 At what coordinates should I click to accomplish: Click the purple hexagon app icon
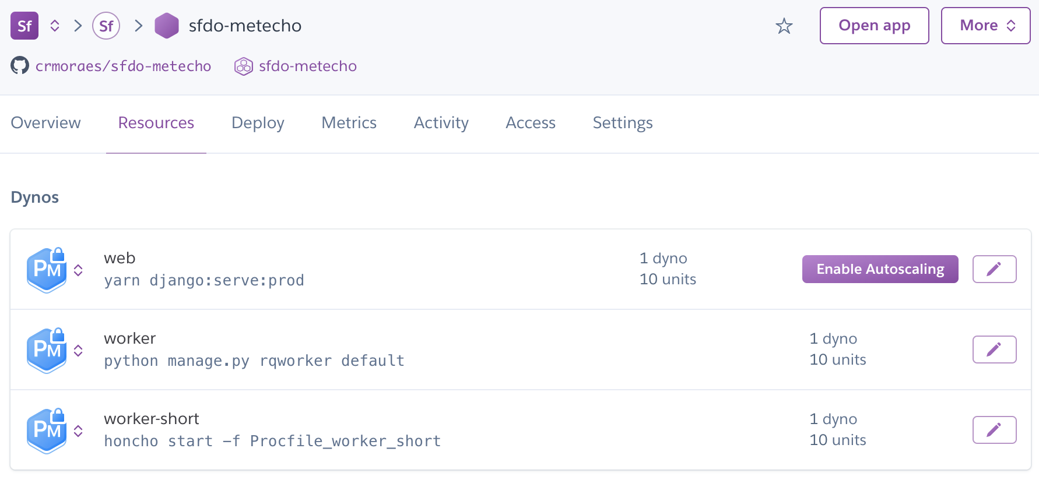(x=167, y=26)
